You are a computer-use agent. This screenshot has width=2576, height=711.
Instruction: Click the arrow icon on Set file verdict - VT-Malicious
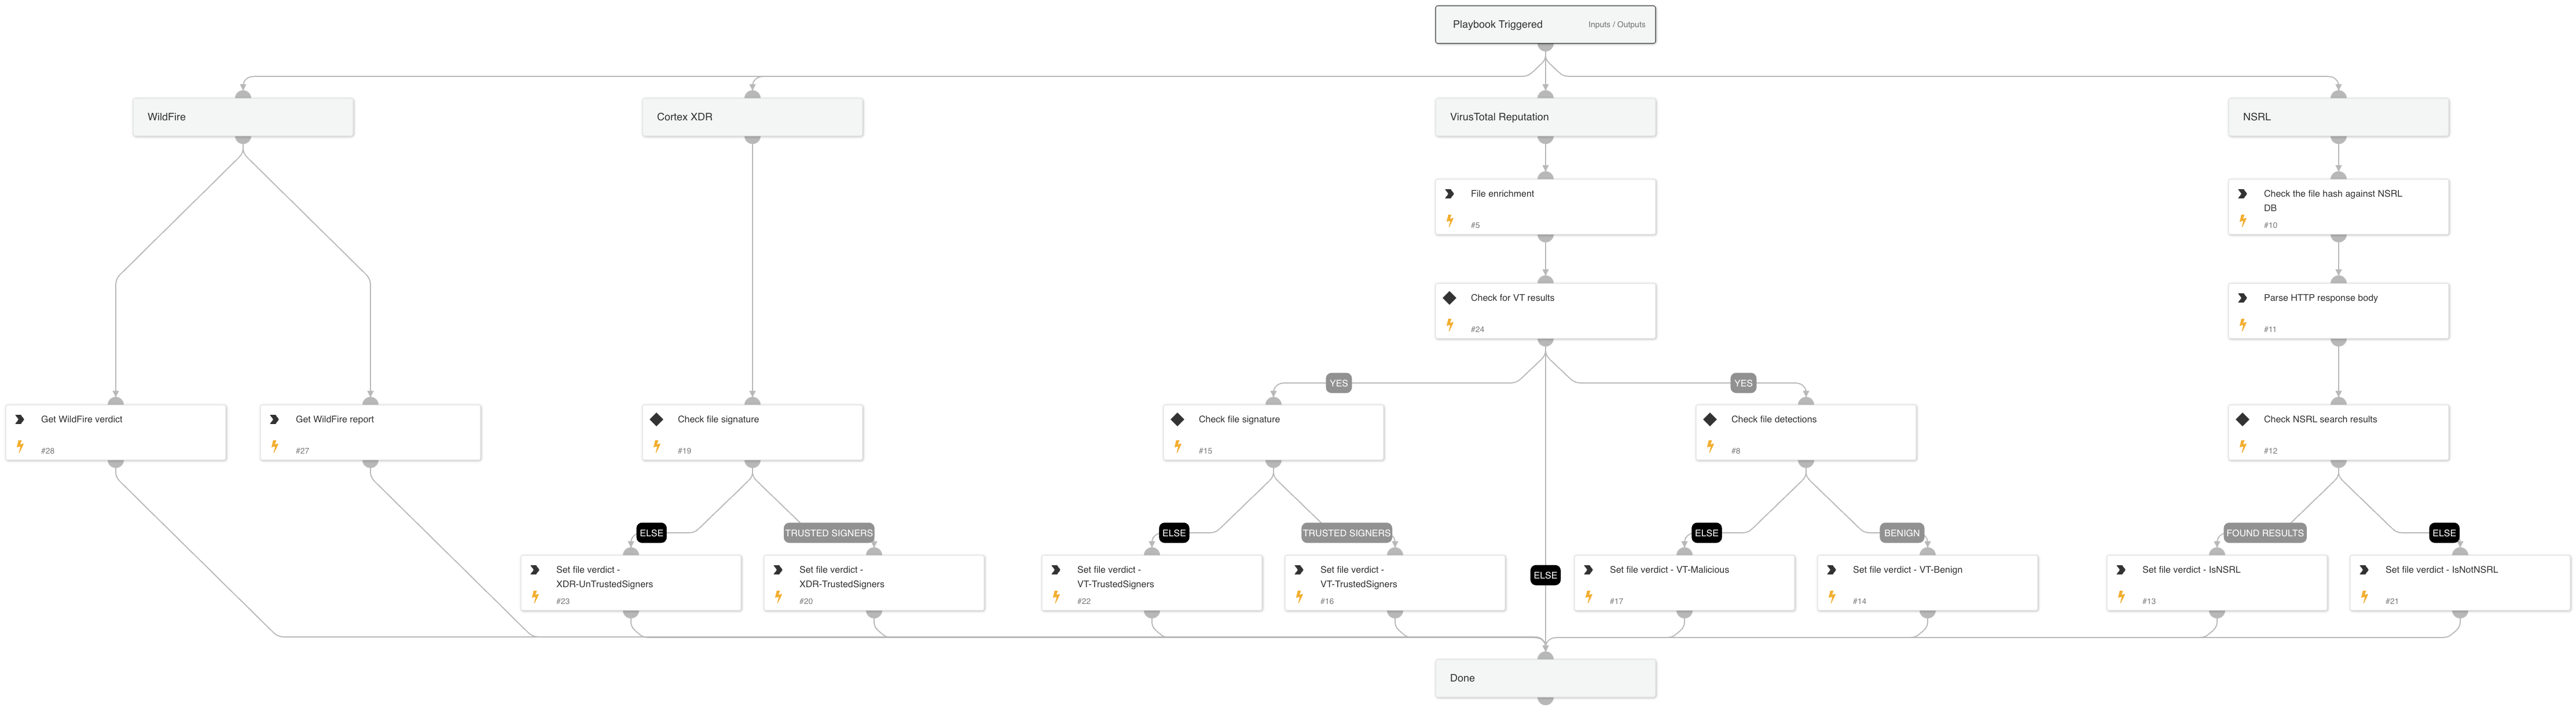pos(1588,570)
